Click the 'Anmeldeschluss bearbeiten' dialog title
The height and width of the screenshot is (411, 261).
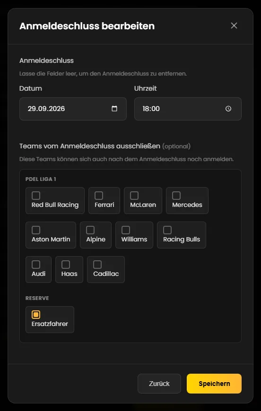(87, 26)
